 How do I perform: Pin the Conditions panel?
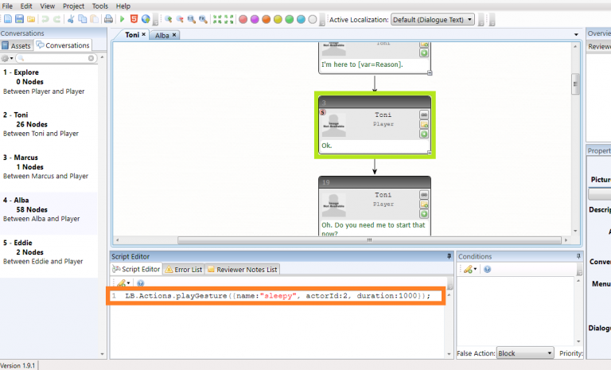click(x=578, y=256)
